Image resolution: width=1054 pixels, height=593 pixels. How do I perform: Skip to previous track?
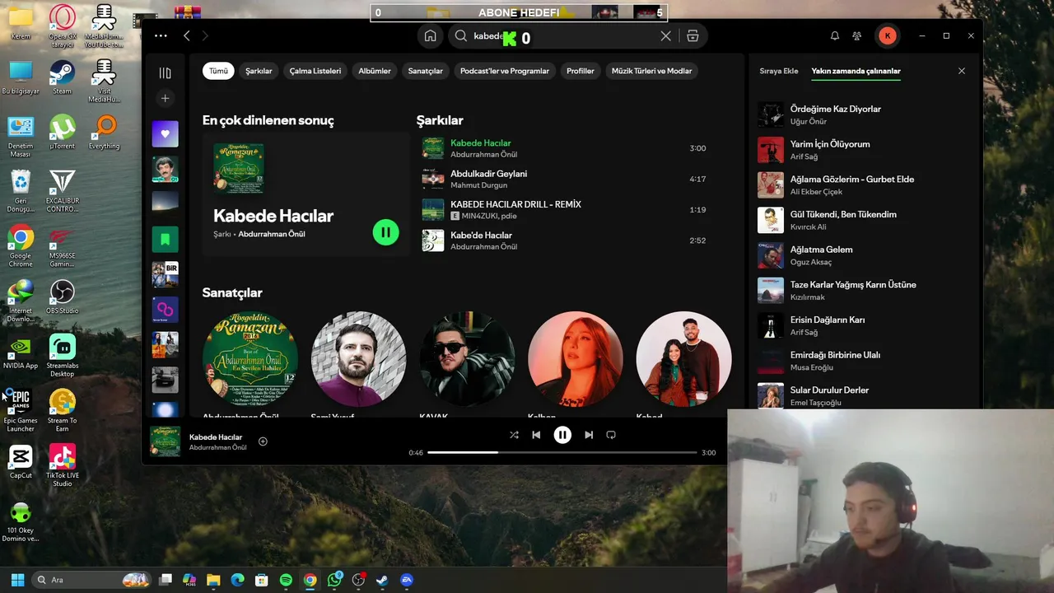pos(536,435)
